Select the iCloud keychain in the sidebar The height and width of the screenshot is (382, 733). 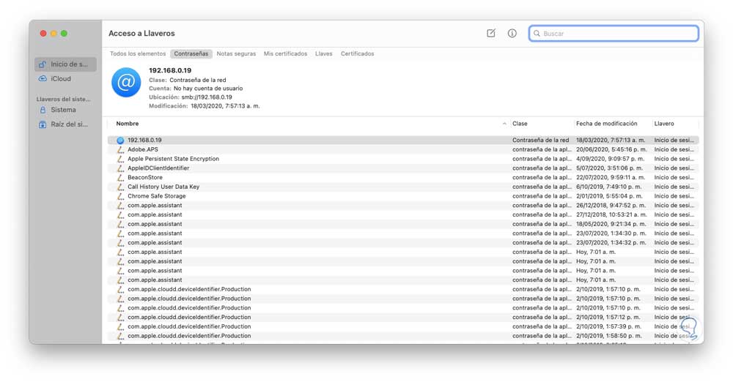pyautogui.click(x=61, y=78)
